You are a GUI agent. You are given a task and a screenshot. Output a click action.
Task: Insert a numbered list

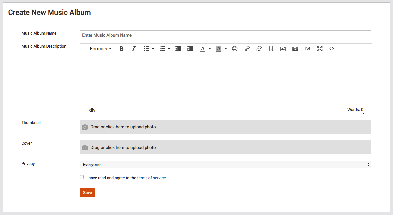tap(162, 49)
